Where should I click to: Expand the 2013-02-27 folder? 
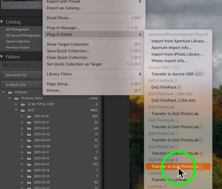(x=22, y=122)
